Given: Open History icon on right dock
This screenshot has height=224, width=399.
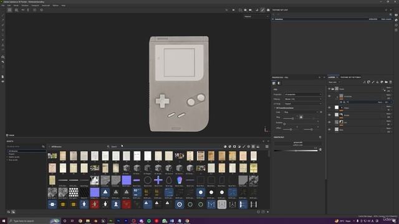Looking at the screenshot, I should point(397,25).
